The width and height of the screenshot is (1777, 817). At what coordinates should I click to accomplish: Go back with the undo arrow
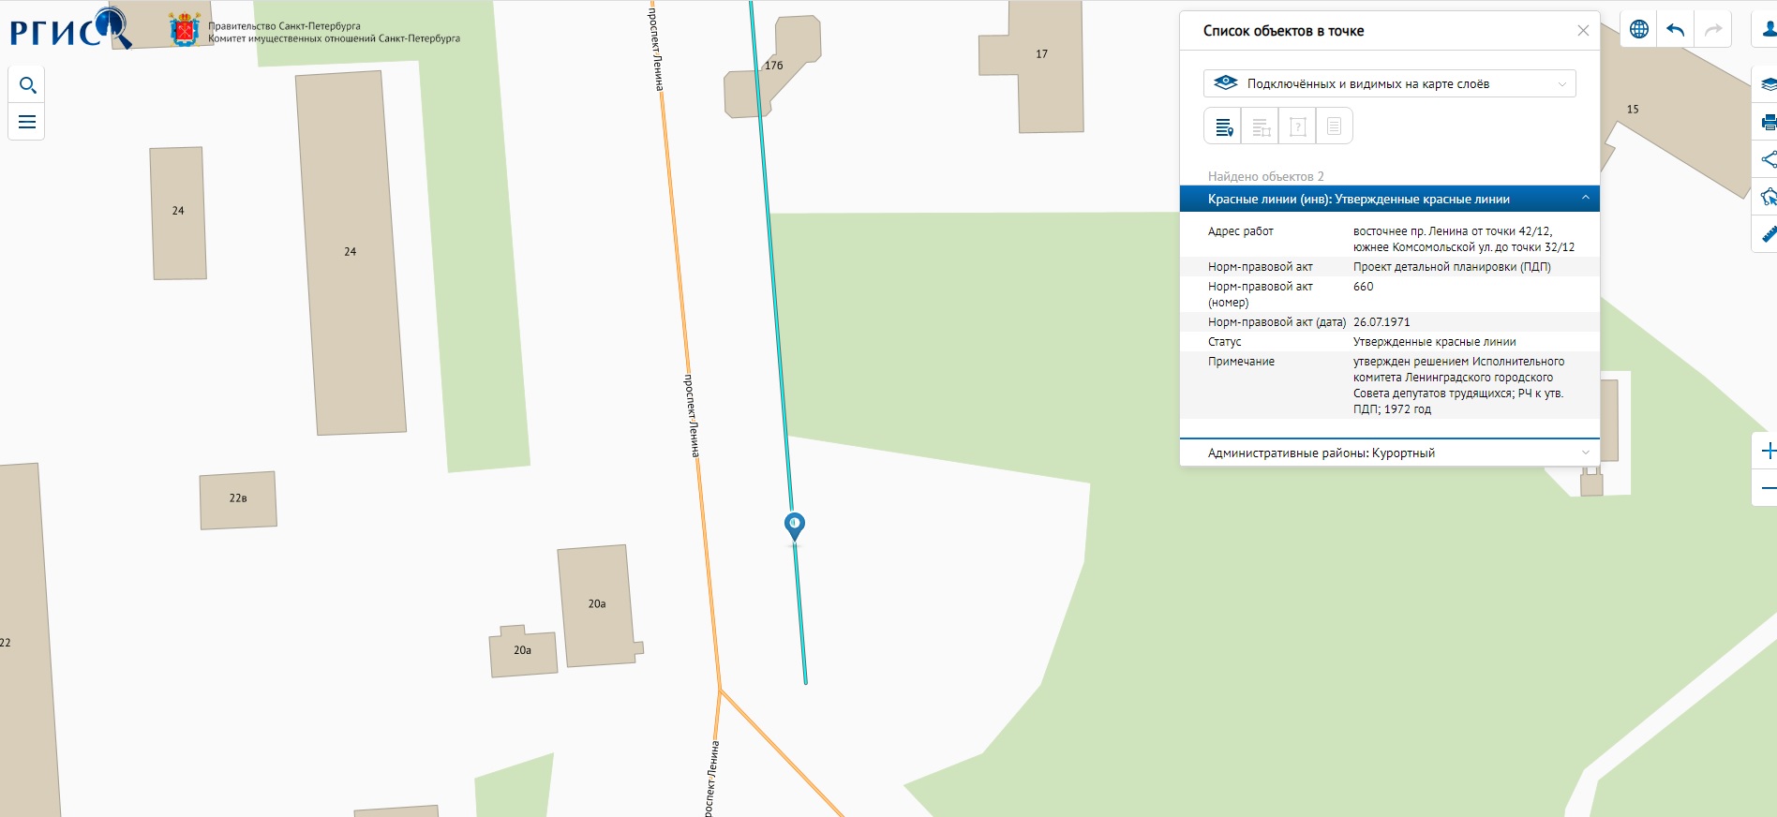(x=1675, y=29)
